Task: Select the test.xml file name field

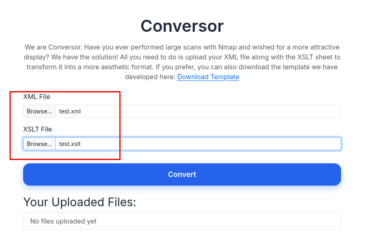Action: coord(198,111)
